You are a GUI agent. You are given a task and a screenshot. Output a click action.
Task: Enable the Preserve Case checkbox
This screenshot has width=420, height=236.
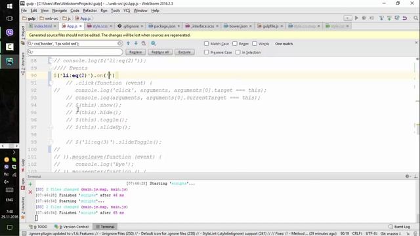[x=206, y=52]
